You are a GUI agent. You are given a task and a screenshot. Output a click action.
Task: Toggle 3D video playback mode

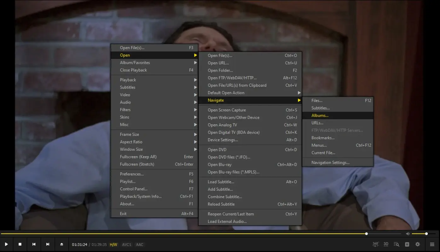386,244
